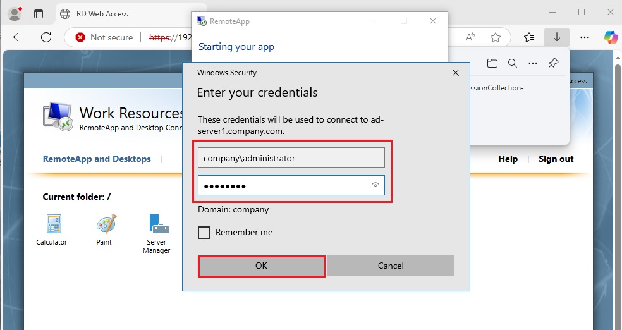The width and height of the screenshot is (622, 330).
Task: Cancel the credentials dialog
Action: click(x=391, y=266)
